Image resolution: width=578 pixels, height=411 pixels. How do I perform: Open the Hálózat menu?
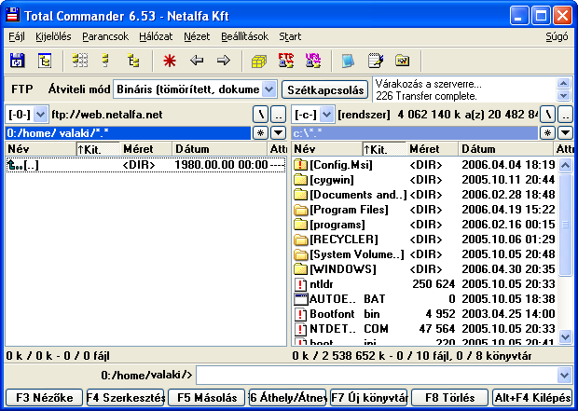pyautogui.click(x=156, y=36)
